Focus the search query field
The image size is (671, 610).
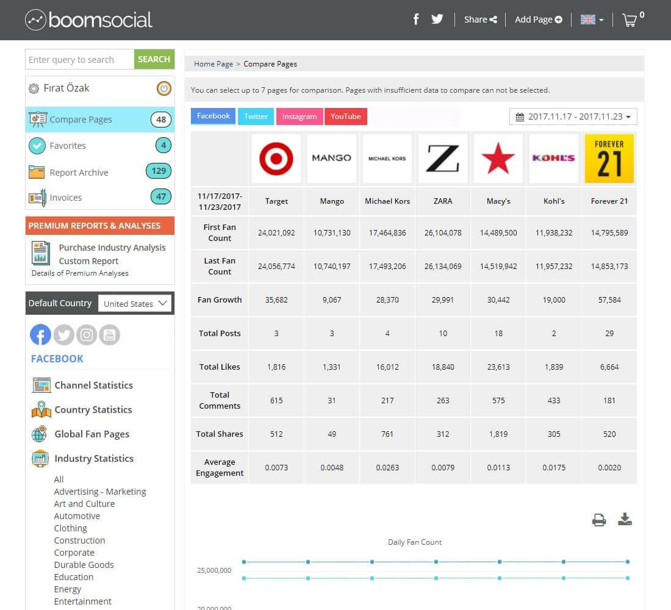[79, 60]
